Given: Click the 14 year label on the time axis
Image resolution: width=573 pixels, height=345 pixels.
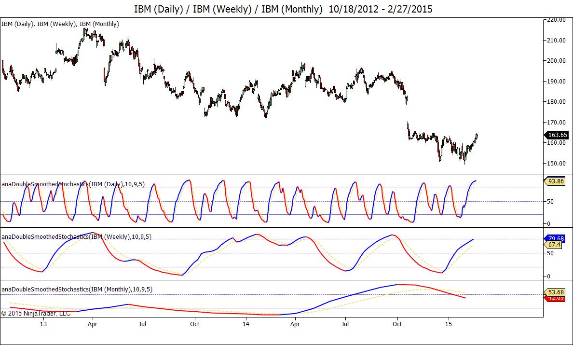Looking at the screenshot, I should (x=246, y=324).
